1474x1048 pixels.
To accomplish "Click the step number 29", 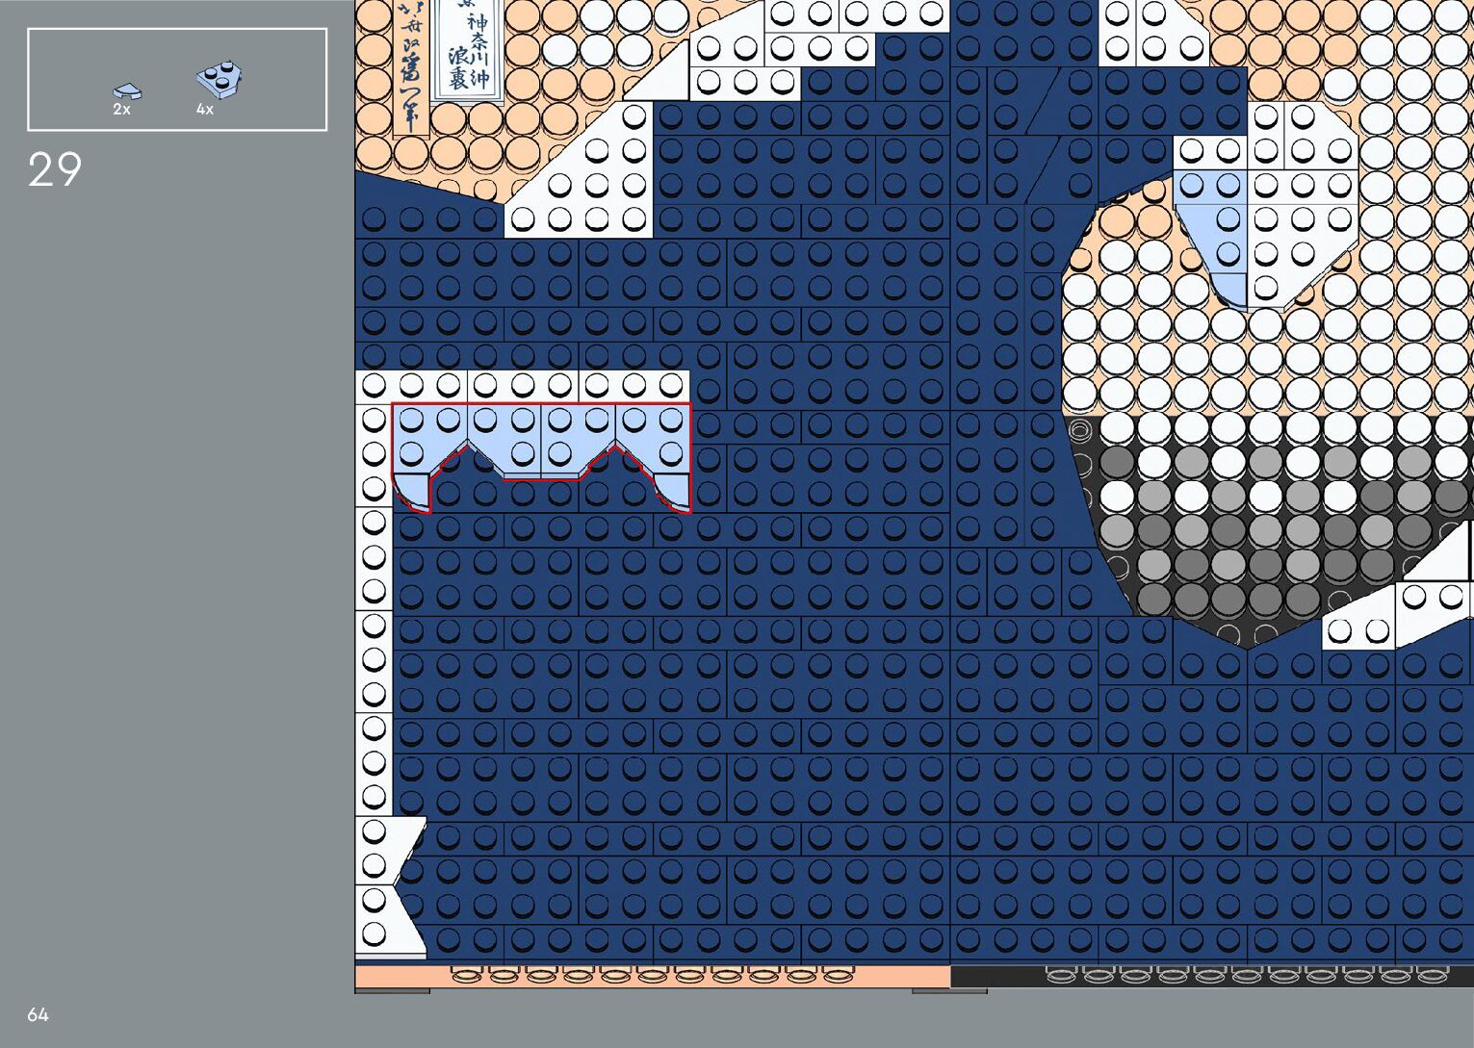I will pos(55,170).
